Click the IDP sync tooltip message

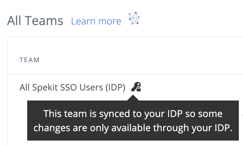(x=133, y=121)
